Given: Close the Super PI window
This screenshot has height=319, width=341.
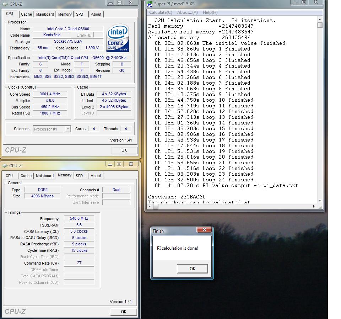Looking at the screenshot, I should click(315, 2).
